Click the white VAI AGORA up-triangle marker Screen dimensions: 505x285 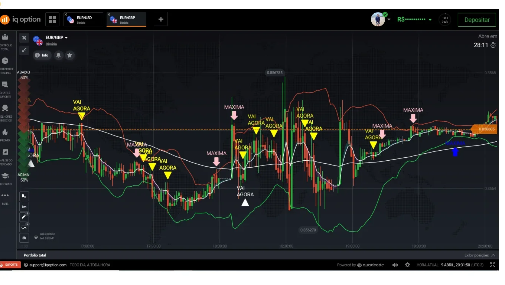[x=245, y=202]
